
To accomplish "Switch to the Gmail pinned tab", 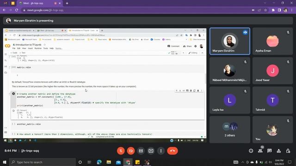I will 5,3.
